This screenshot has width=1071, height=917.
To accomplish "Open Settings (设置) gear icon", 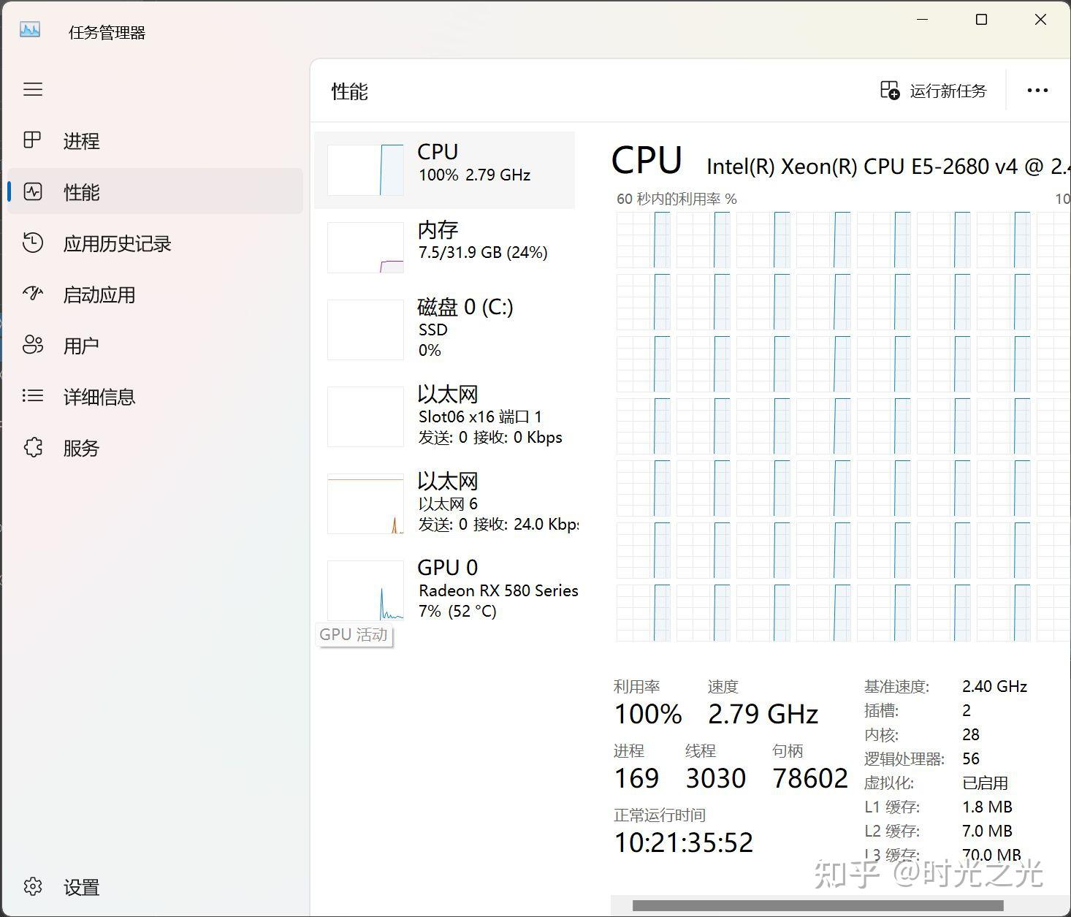I will (33, 887).
